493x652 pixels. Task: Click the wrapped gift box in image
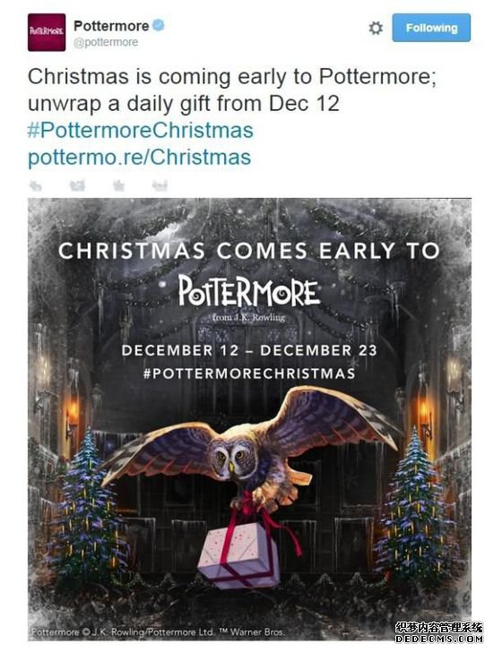click(x=239, y=554)
